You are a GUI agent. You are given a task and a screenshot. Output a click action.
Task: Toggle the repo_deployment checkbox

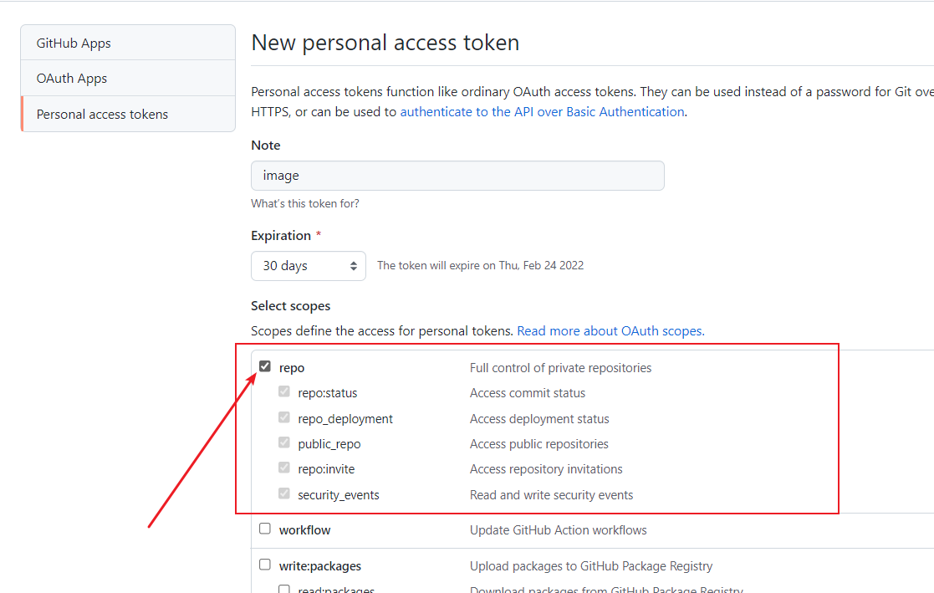click(x=283, y=417)
